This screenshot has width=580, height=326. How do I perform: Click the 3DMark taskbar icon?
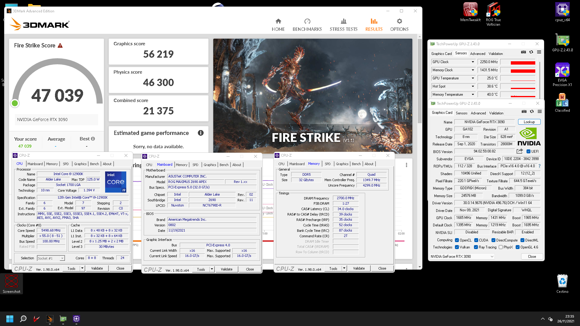pos(50,319)
